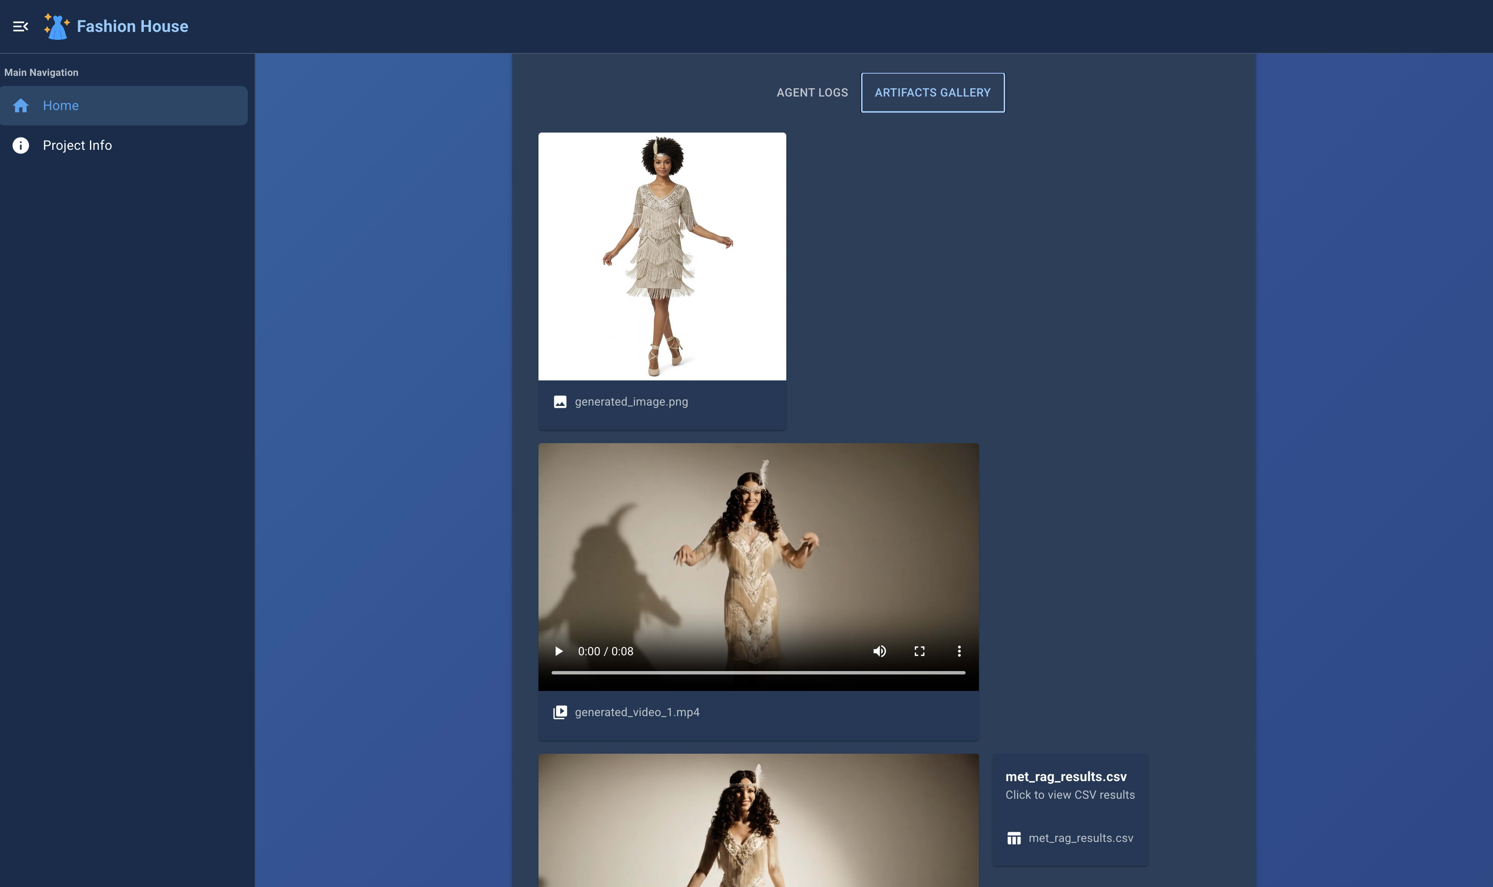Open the generated_image.png preview
This screenshot has width=1493, height=887.
point(662,256)
